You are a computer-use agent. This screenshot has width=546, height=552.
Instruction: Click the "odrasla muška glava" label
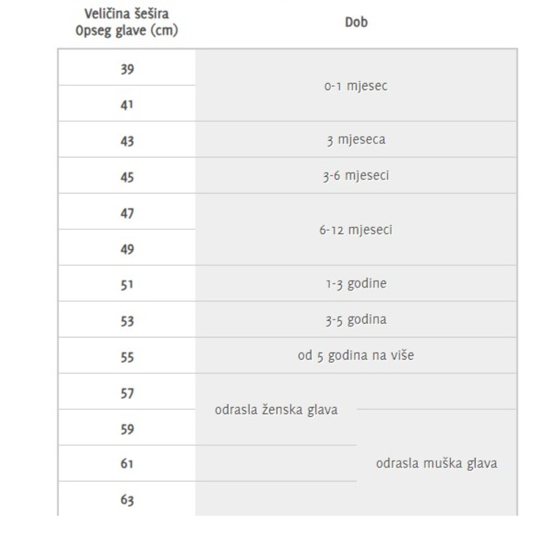(x=437, y=464)
